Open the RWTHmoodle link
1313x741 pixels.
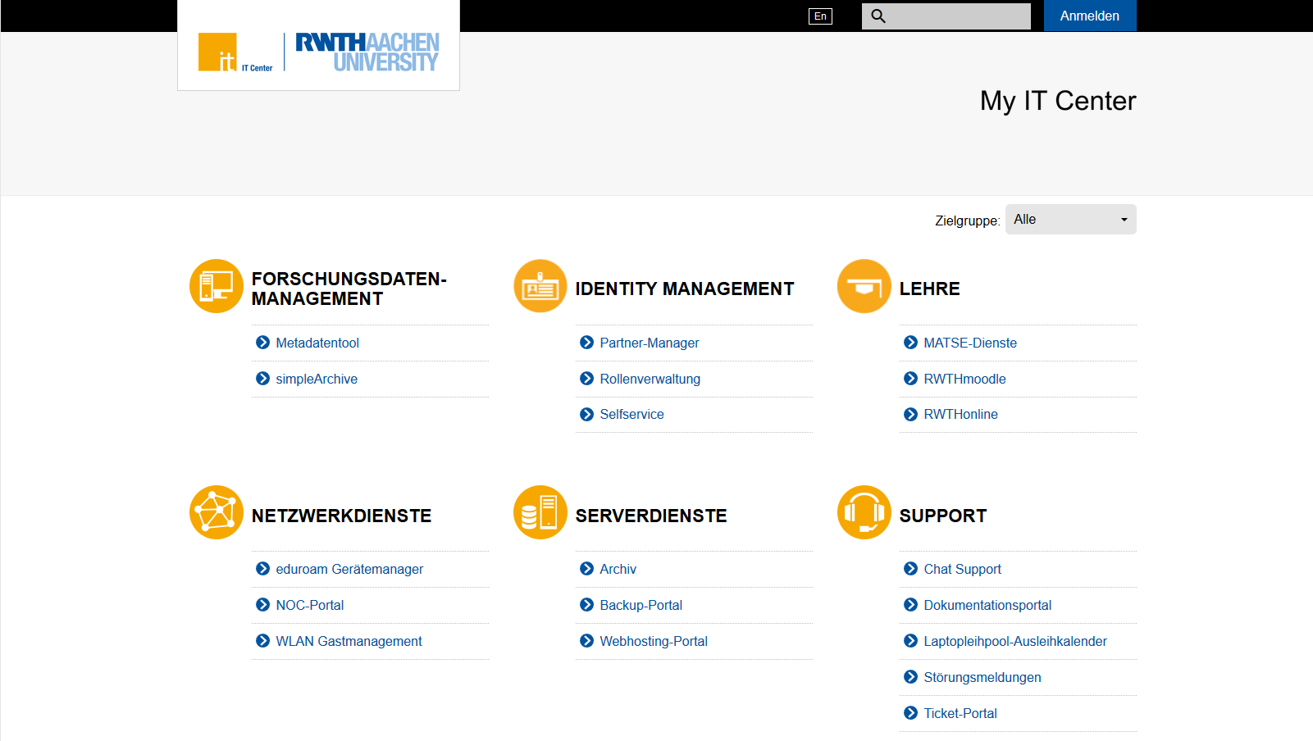(964, 379)
